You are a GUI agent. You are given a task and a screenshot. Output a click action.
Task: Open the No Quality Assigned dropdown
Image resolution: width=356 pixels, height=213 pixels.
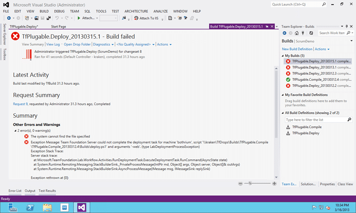coord(153,44)
